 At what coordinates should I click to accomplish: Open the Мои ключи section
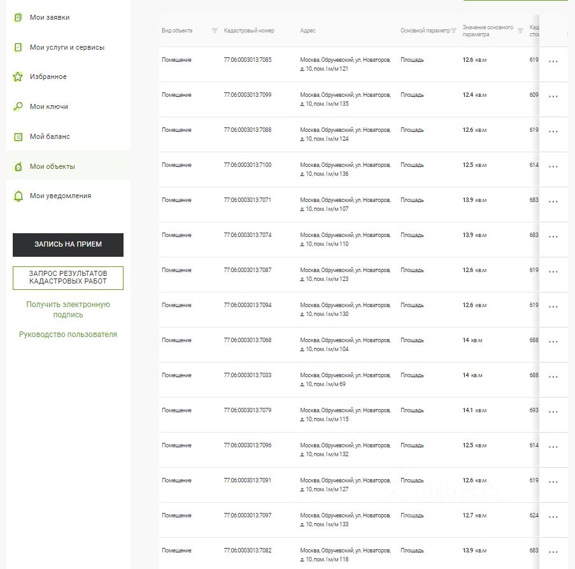pyautogui.click(x=49, y=106)
